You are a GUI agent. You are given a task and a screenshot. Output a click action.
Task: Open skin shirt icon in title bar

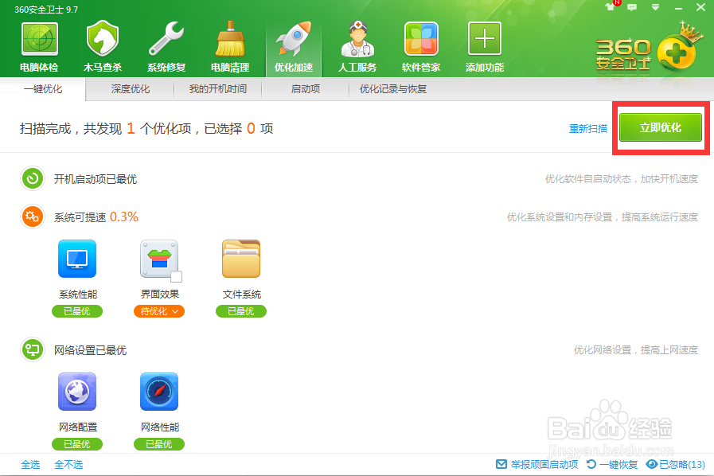tap(610, 7)
